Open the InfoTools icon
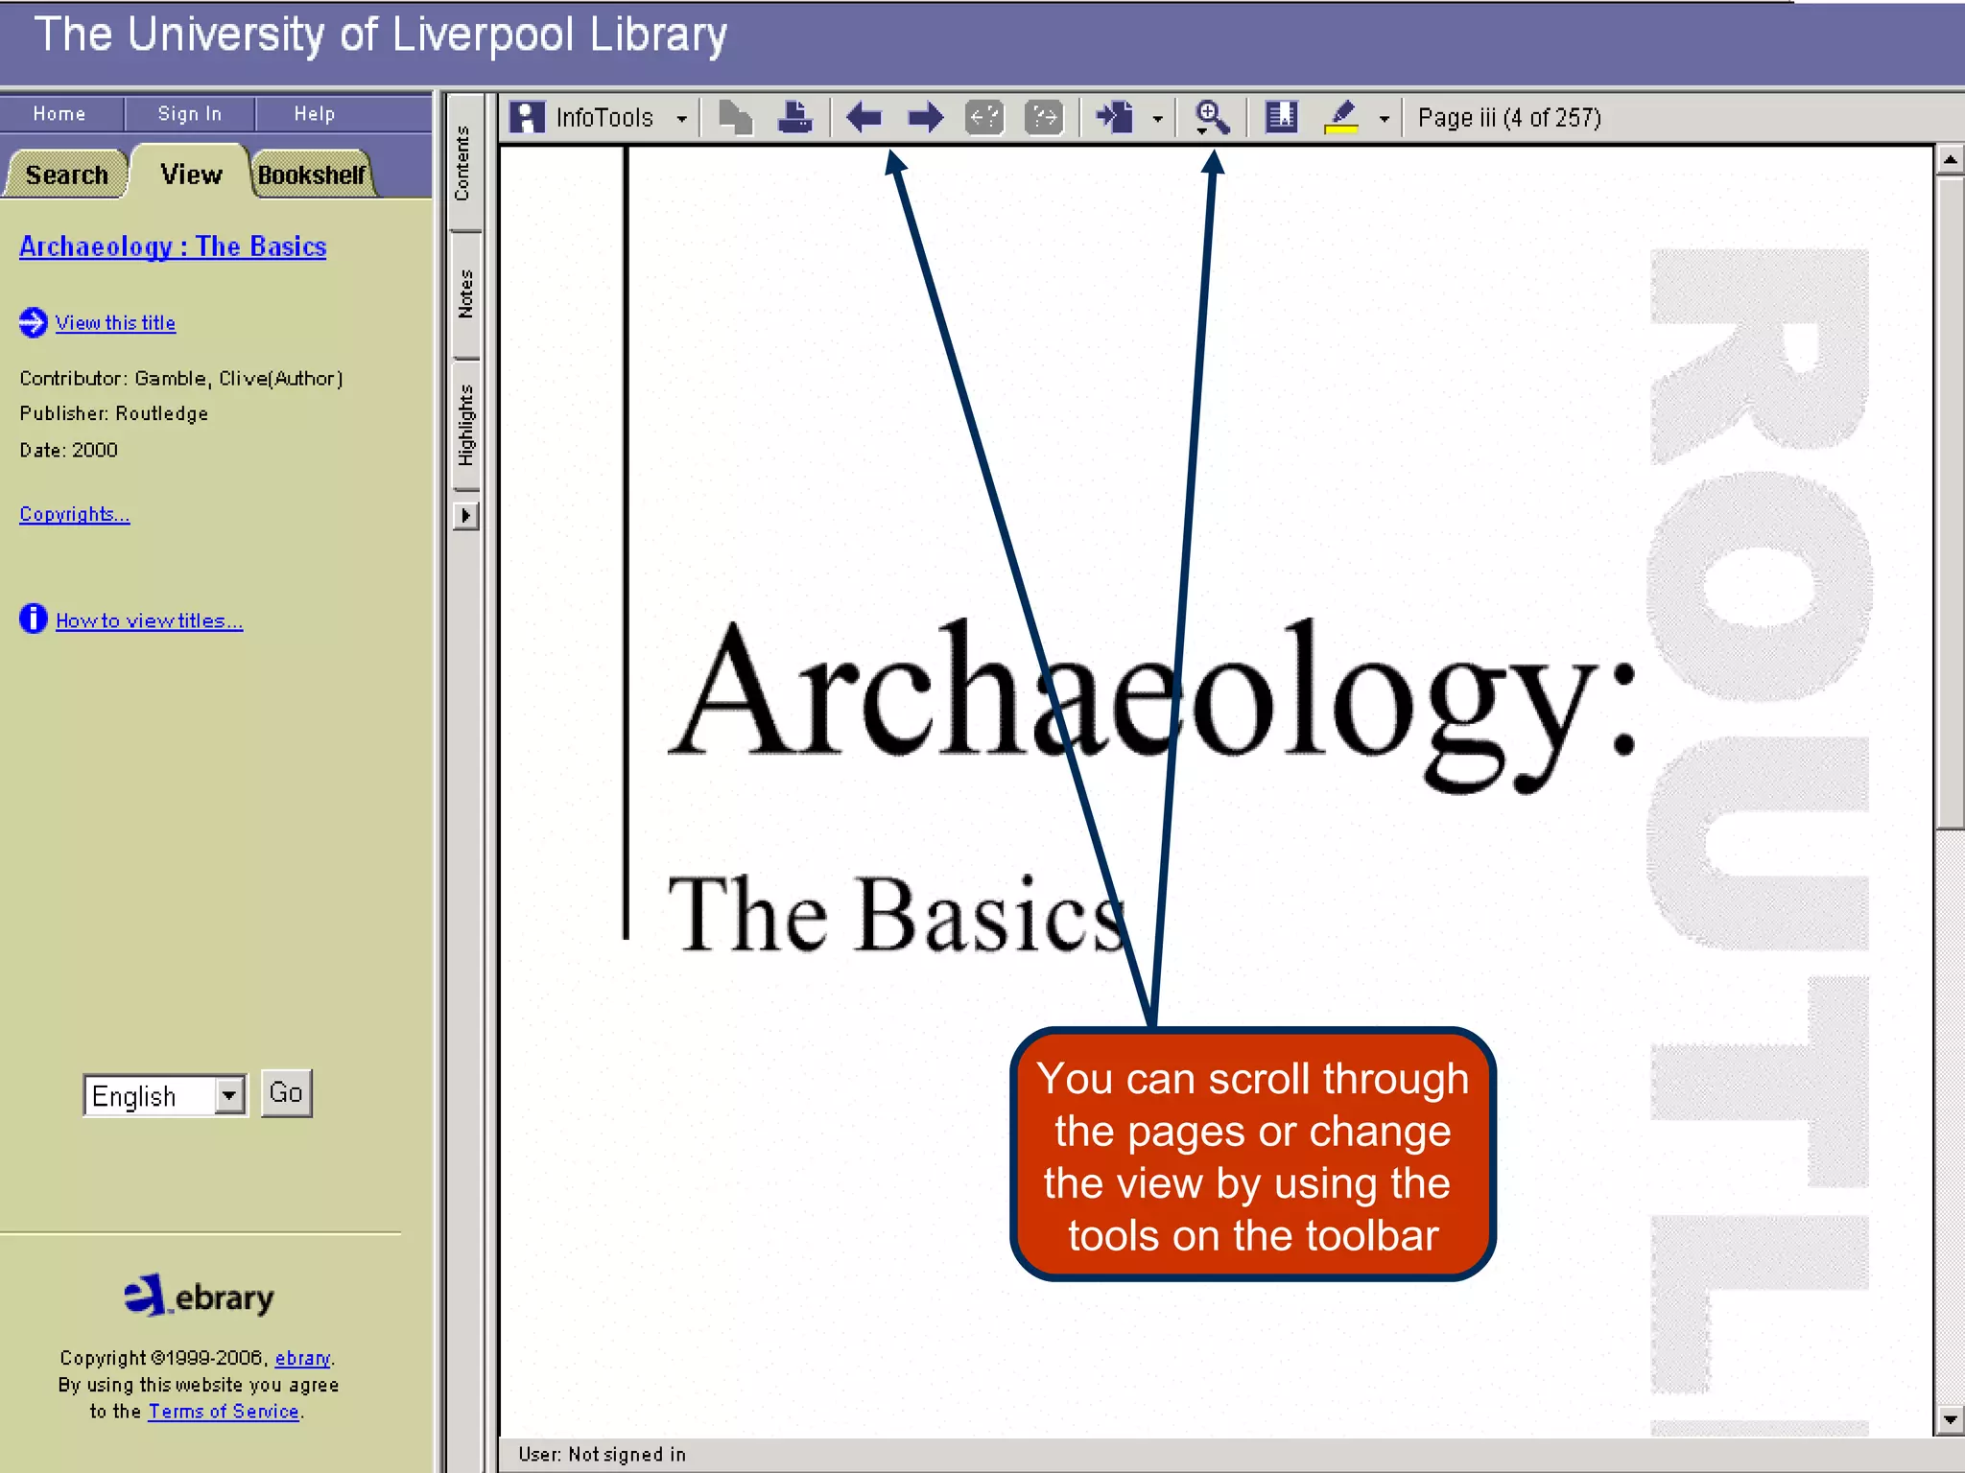Screen dimensions: 1965x1473 coord(527,117)
